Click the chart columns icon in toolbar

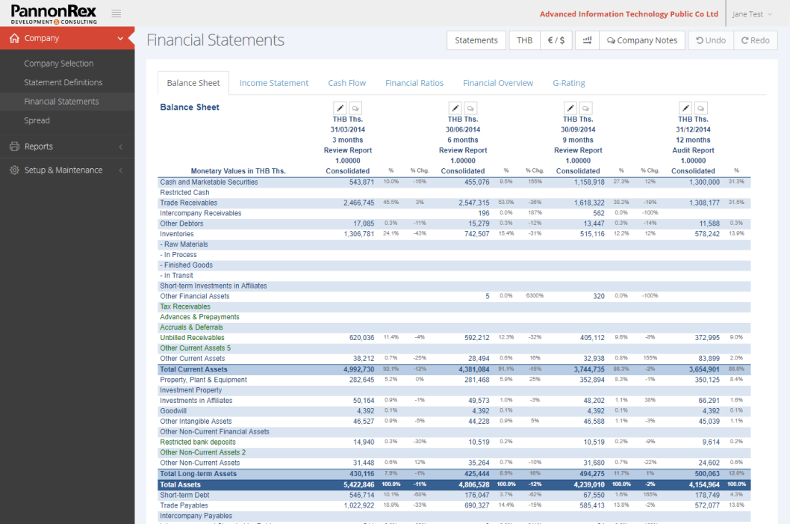[x=587, y=40]
